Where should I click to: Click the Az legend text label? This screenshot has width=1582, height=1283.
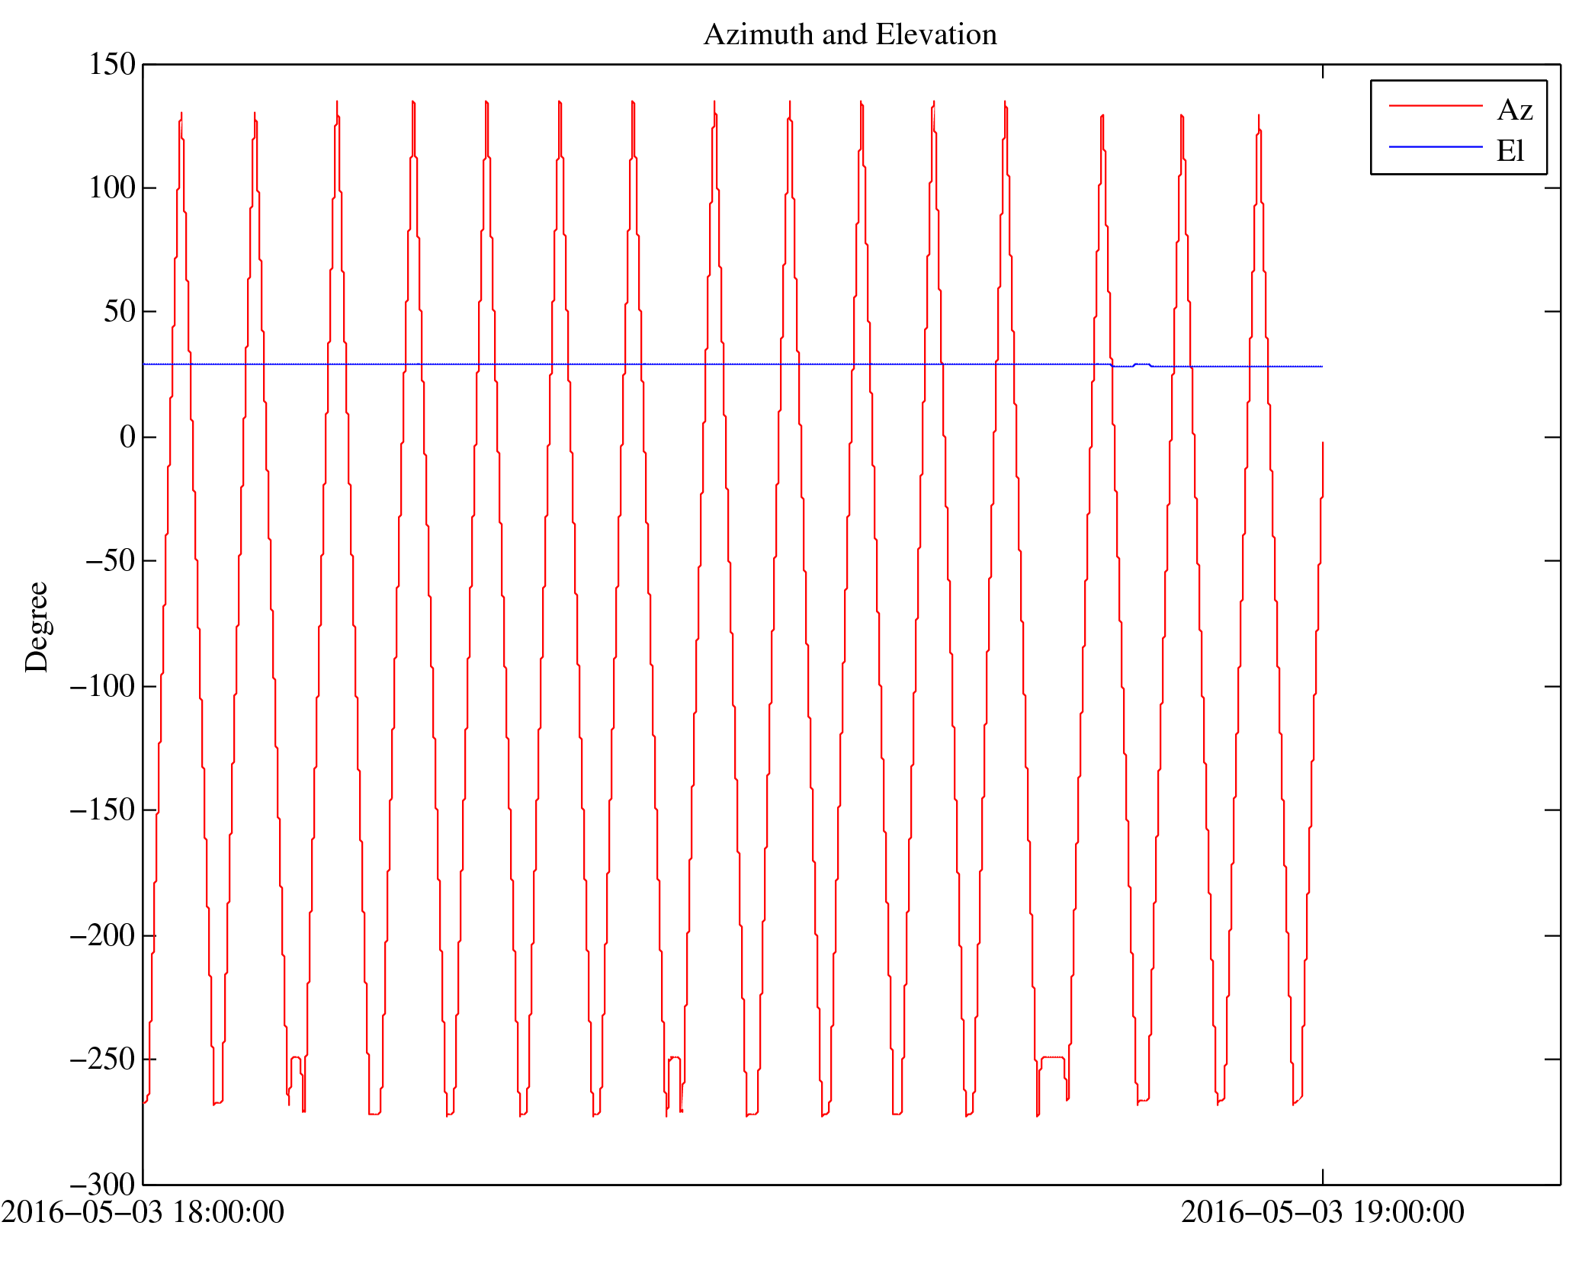coord(1514,111)
